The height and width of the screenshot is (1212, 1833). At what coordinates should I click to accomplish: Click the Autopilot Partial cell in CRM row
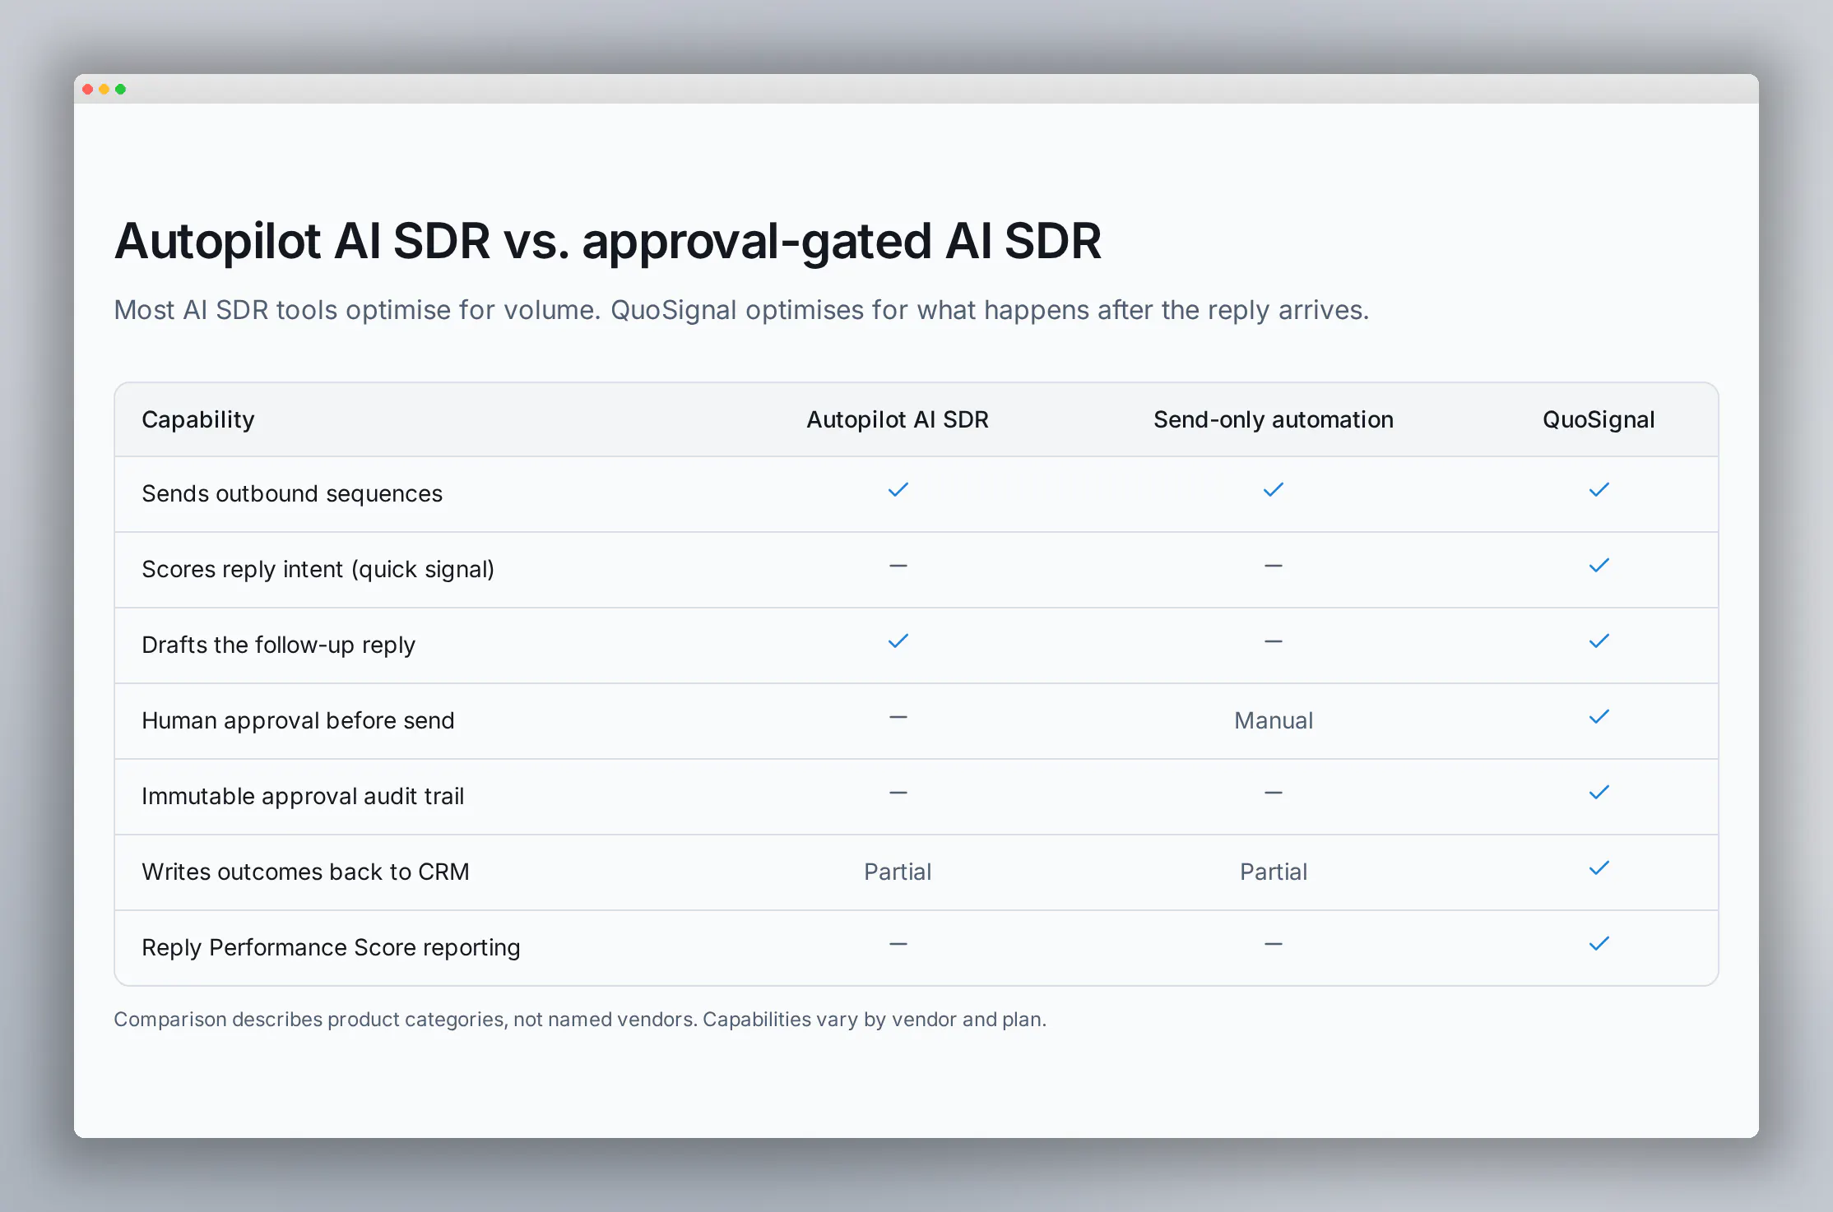898,872
